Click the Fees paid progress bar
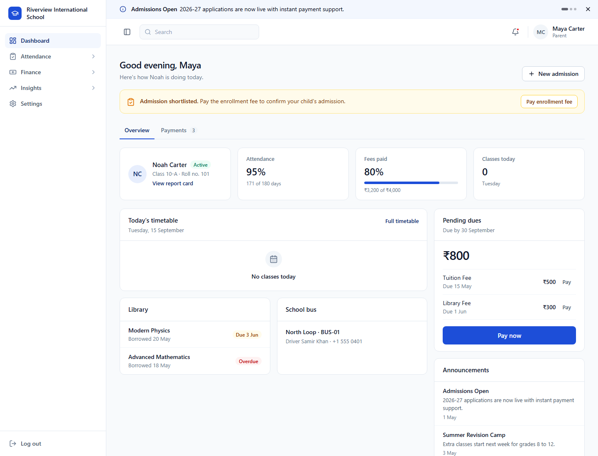 (411, 182)
